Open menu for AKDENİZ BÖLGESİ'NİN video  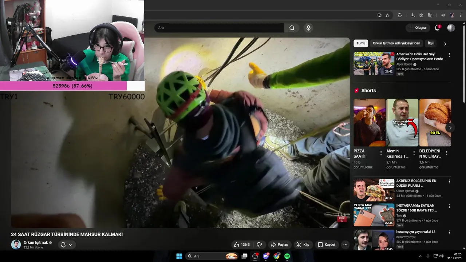(449, 181)
